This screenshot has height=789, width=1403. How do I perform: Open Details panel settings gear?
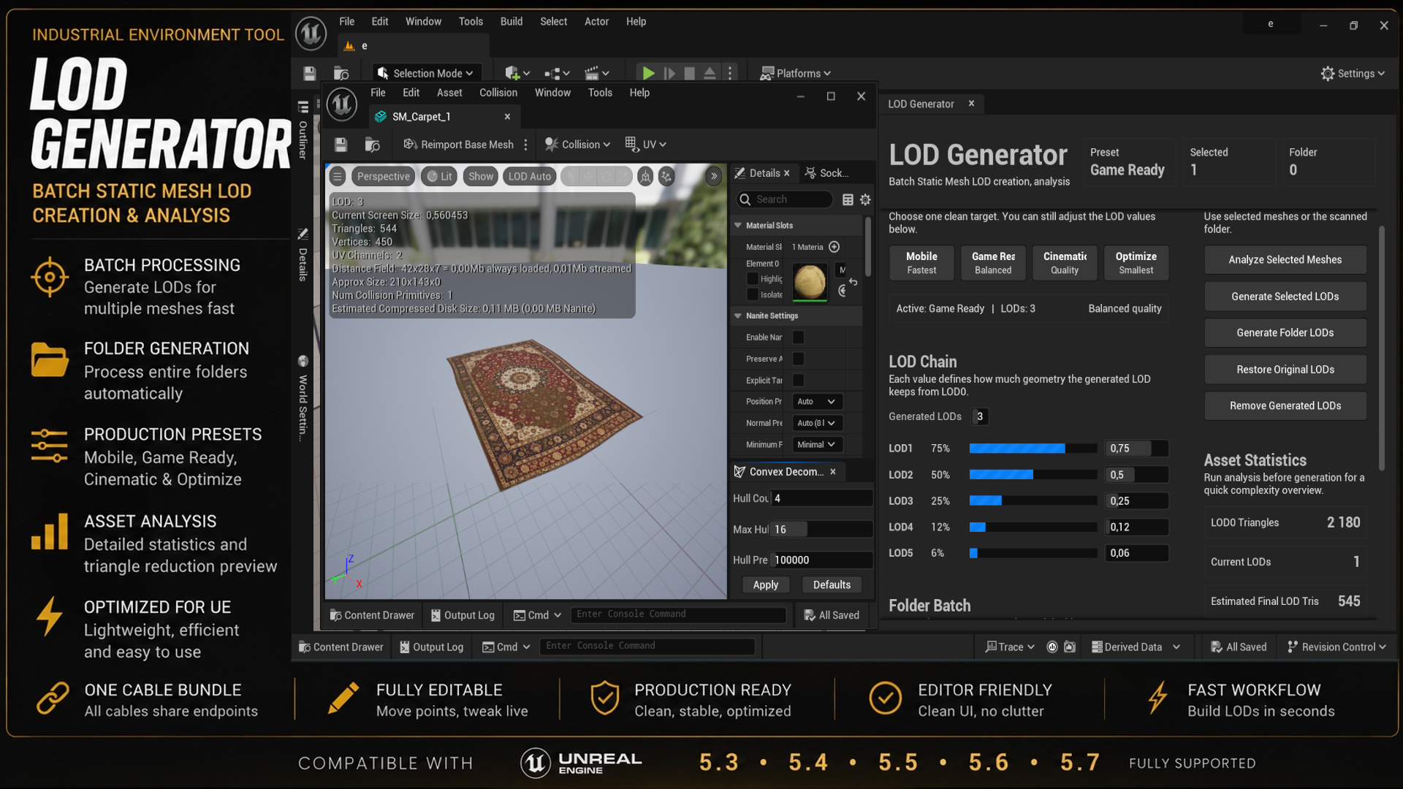pyautogui.click(x=865, y=199)
